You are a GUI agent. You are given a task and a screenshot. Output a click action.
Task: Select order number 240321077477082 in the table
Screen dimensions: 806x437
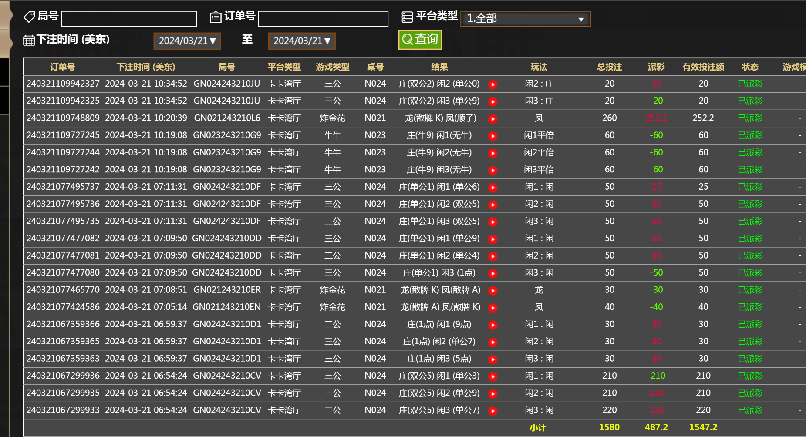pyautogui.click(x=63, y=239)
